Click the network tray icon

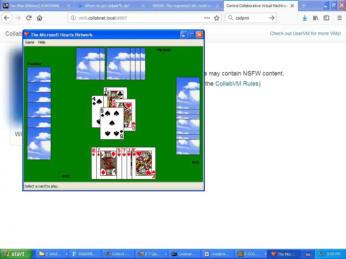tap(321, 254)
